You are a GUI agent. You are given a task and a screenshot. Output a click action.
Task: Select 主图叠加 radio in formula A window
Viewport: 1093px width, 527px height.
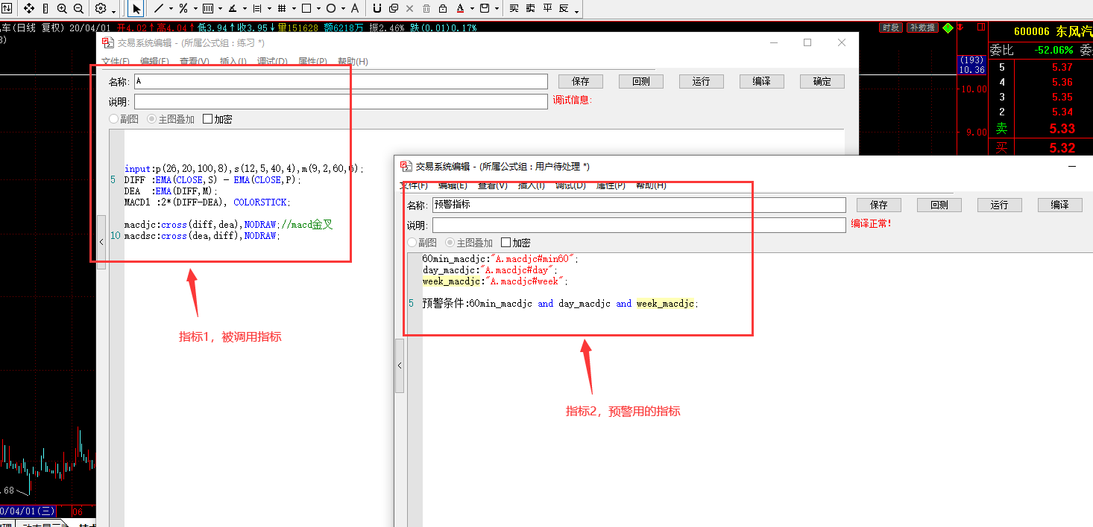[151, 119]
